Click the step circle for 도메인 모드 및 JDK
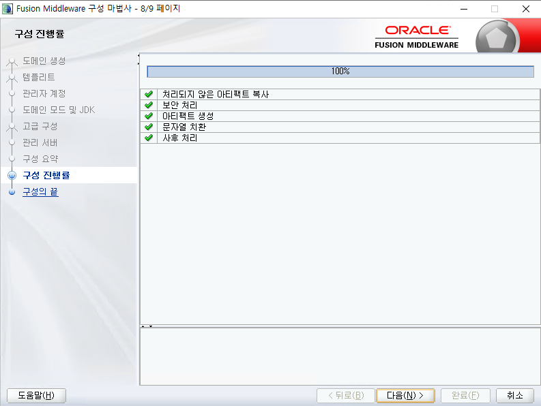 pyautogui.click(x=12, y=110)
